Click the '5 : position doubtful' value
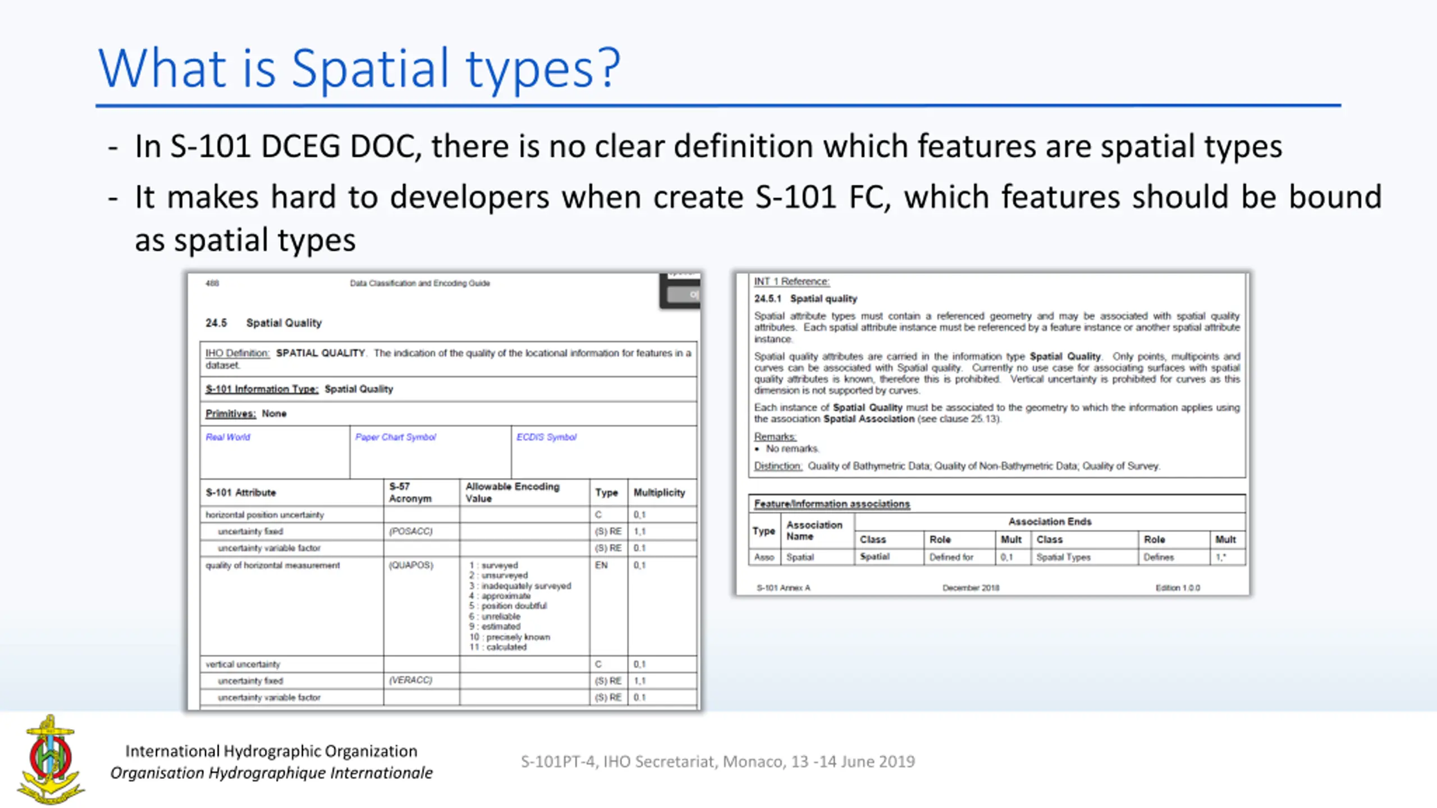The height and width of the screenshot is (808, 1437). pyautogui.click(x=508, y=606)
